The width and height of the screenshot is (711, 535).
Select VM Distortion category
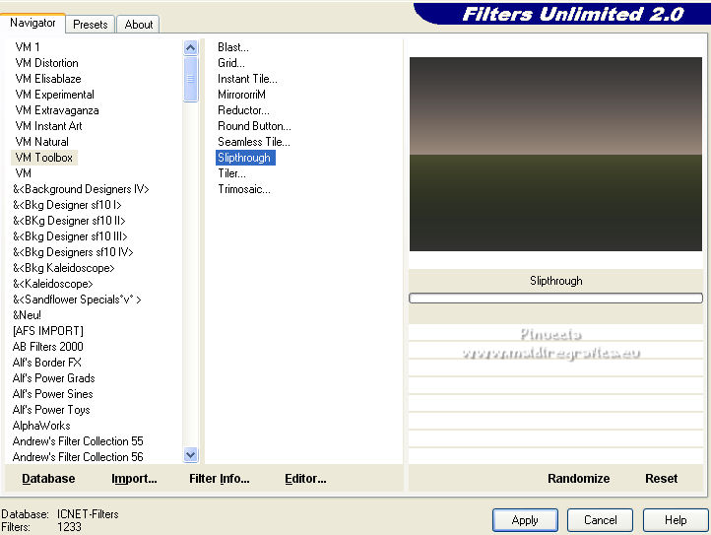tap(46, 63)
